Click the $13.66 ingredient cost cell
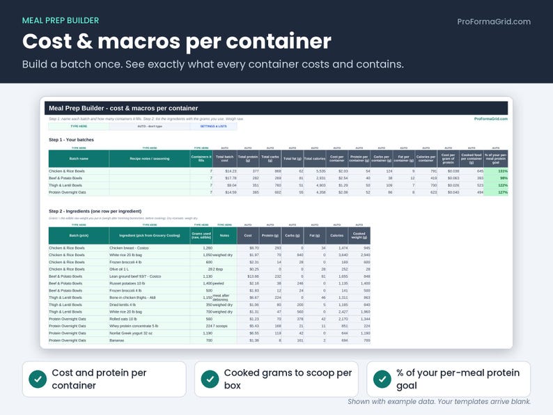The height and width of the screenshot is (415, 553). point(248,276)
